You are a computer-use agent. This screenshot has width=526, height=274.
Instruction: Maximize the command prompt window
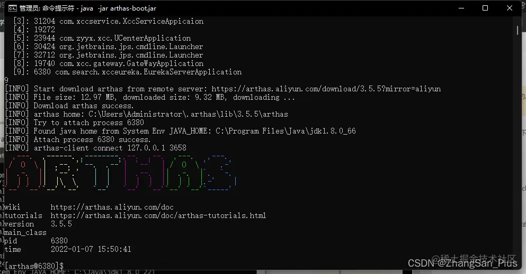485,8
